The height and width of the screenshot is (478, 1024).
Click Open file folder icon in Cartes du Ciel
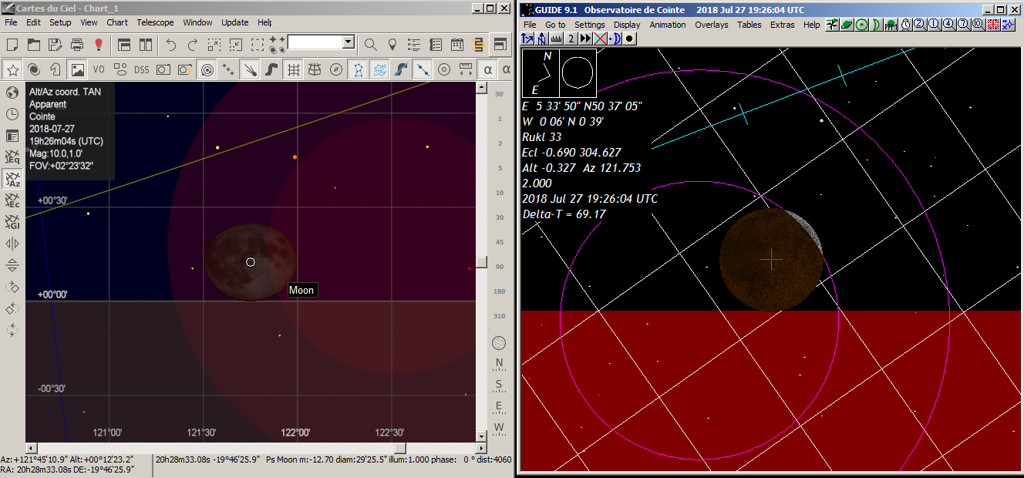click(x=35, y=45)
